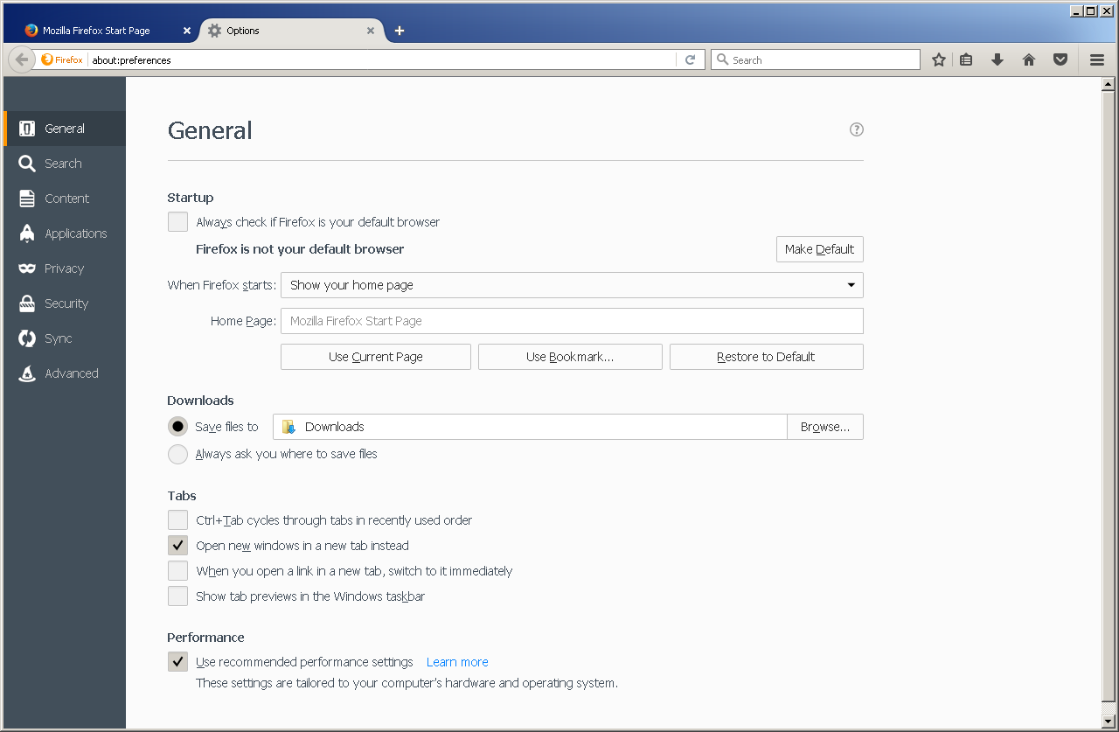Click the Sync sidebar arrows icon
1119x732 pixels.
pos(27,338)
